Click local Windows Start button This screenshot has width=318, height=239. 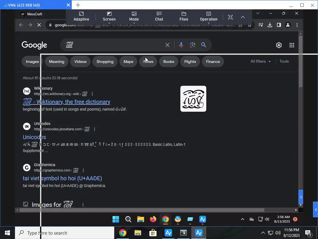(x=7, y=233)
